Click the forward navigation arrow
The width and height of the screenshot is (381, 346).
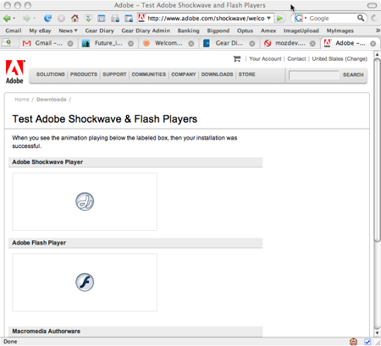coord(27,19)
